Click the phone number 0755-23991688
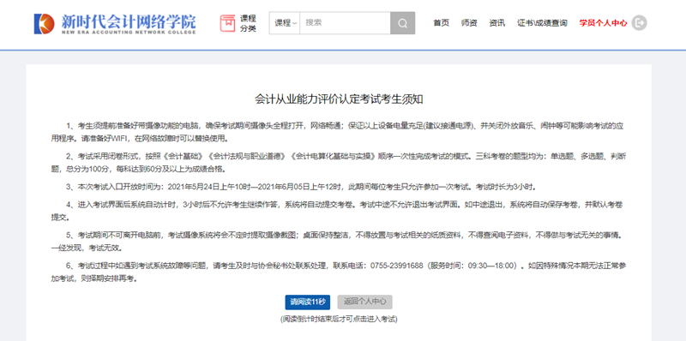The image size is (686, 341). 396,266
